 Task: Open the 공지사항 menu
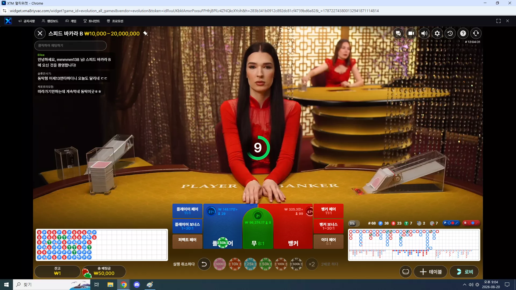click(x=27, y=21)
